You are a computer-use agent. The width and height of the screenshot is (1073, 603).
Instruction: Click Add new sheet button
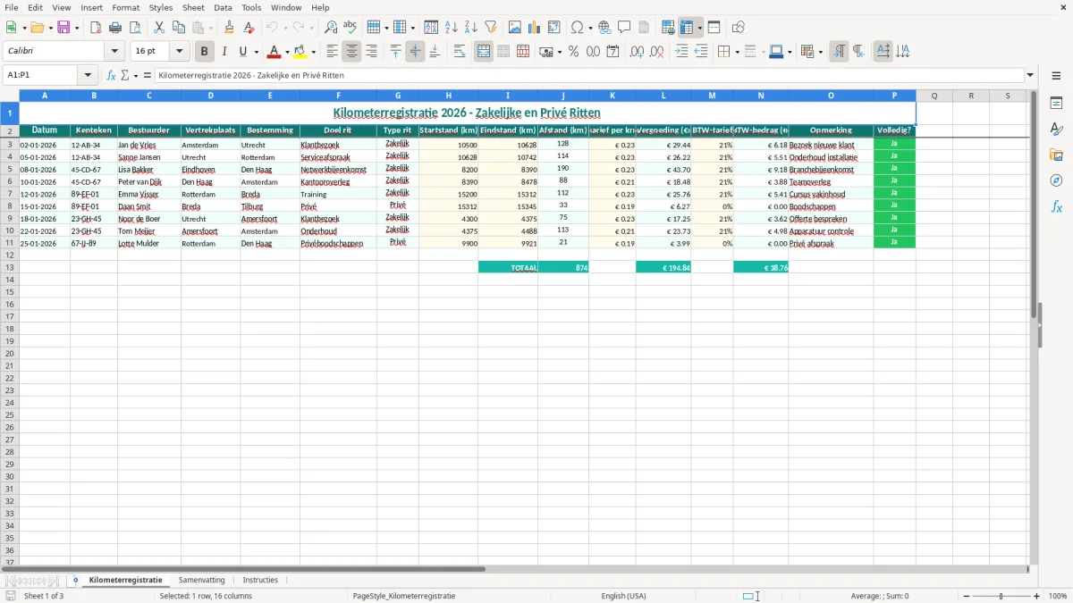[75, 580]
